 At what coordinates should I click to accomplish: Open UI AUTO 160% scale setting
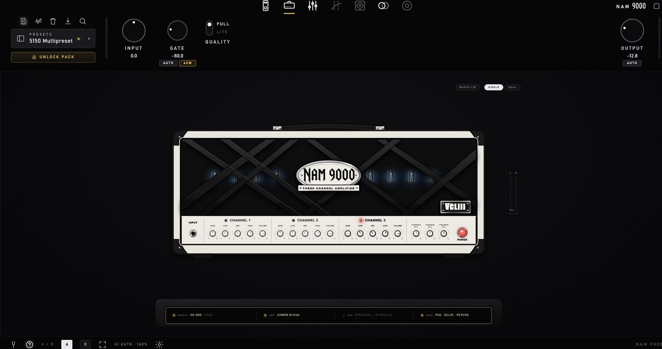coord(131,344)
